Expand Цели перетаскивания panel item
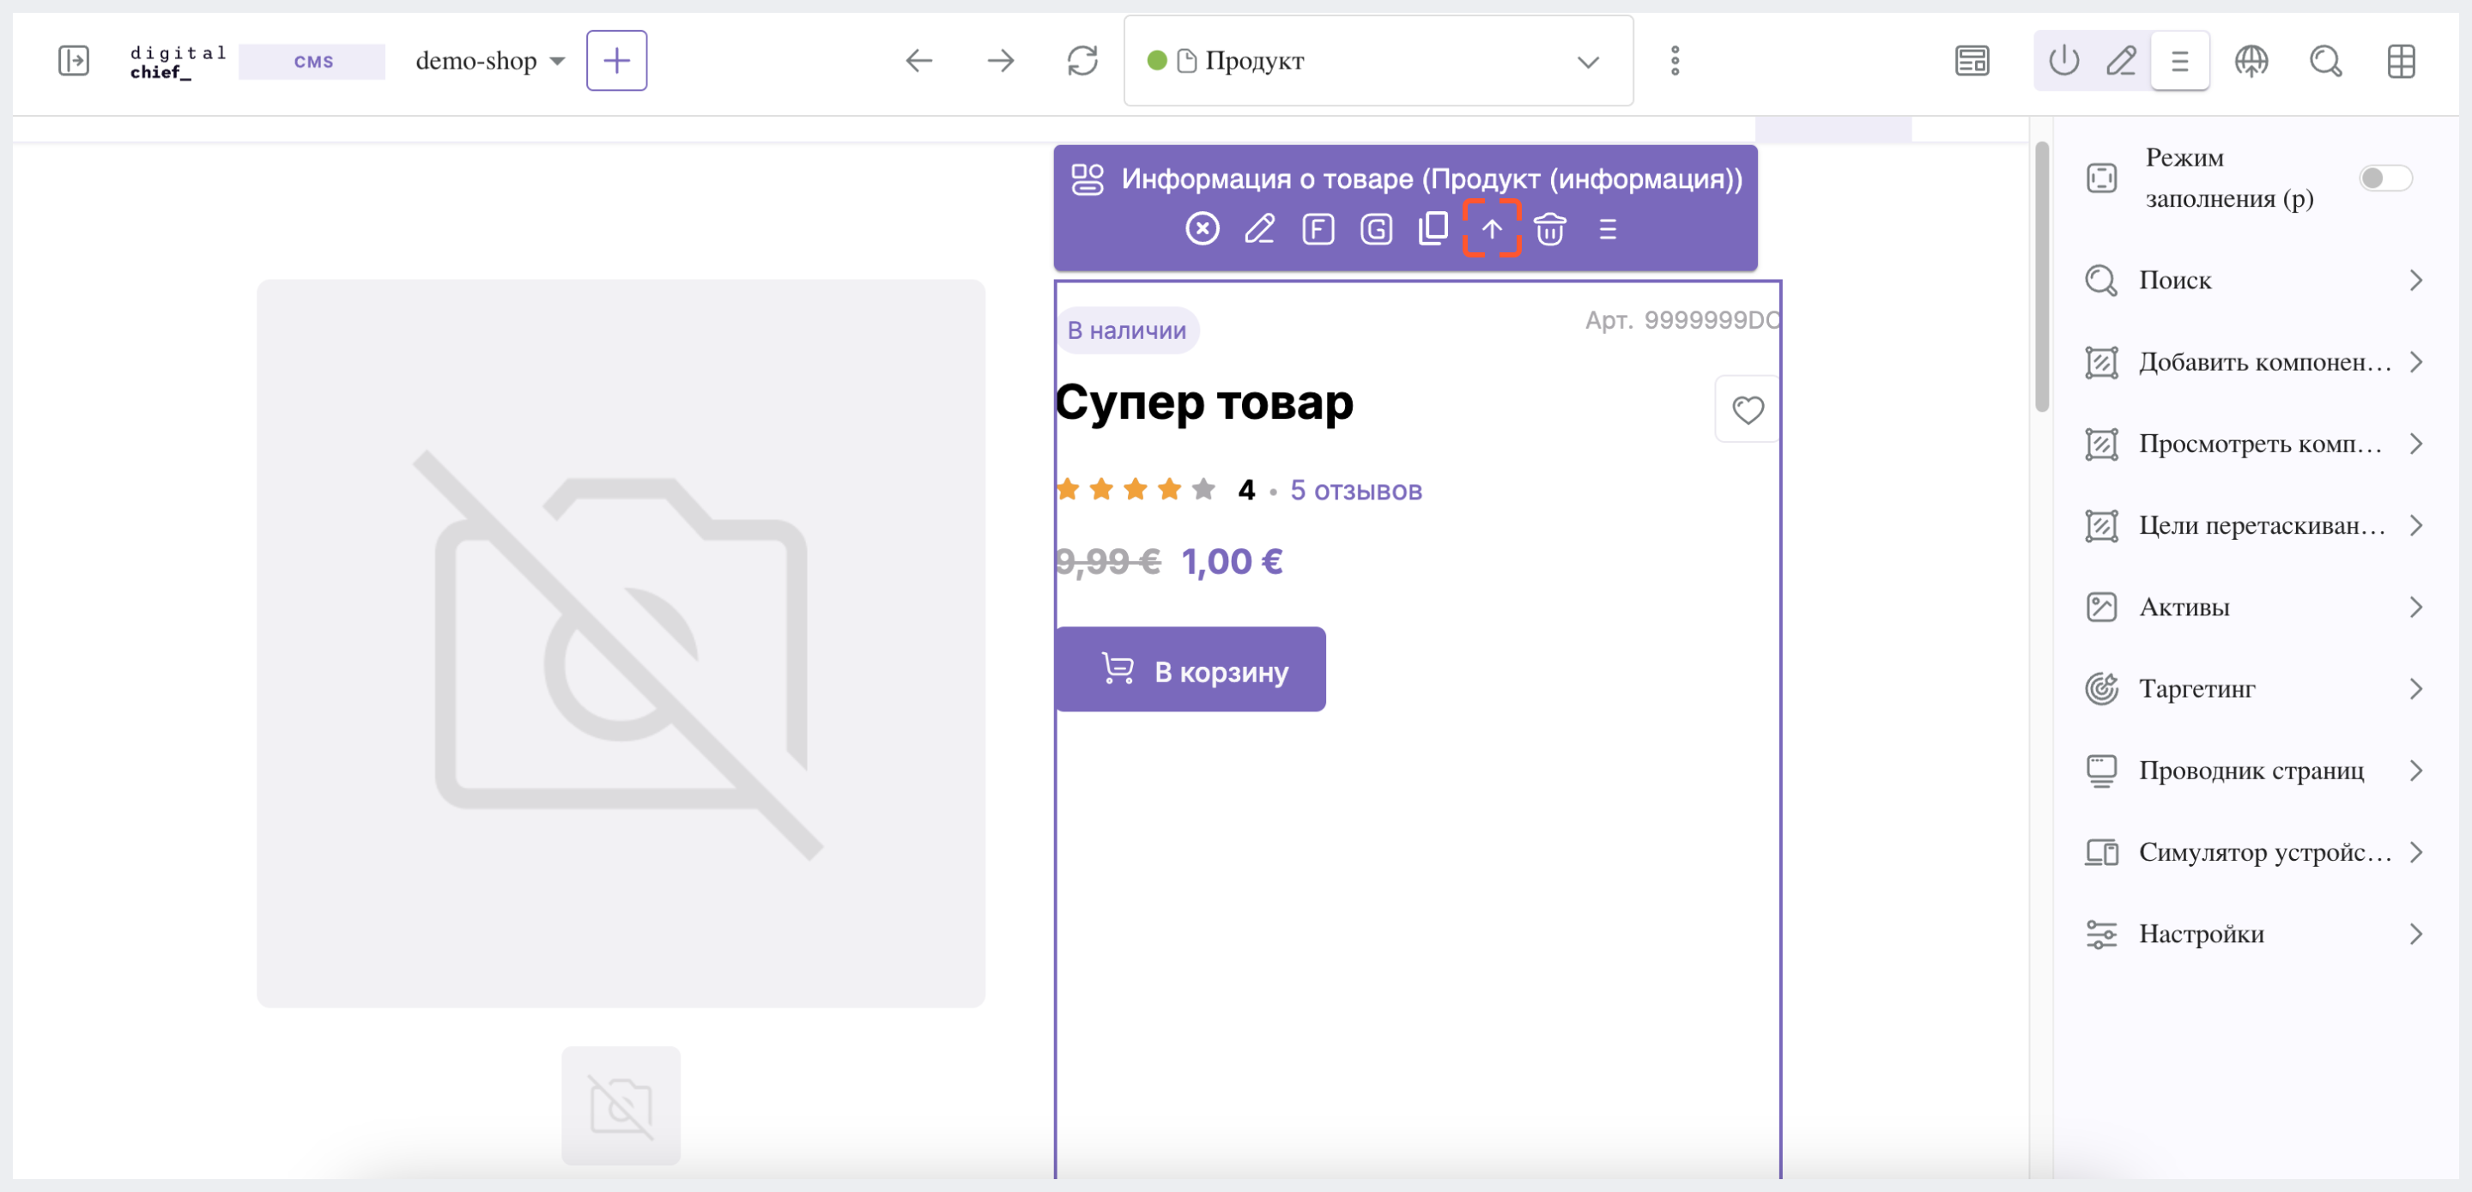Screen dimensions: 2472x1192 [x=2253, y=525]
